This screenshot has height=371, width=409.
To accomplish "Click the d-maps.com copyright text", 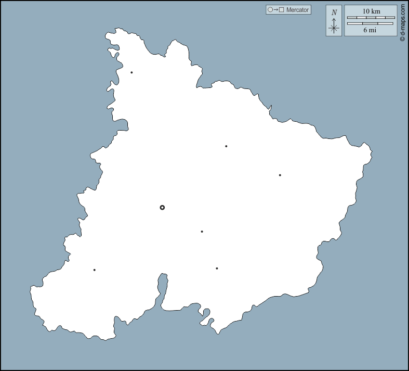I will pos(402,23).
